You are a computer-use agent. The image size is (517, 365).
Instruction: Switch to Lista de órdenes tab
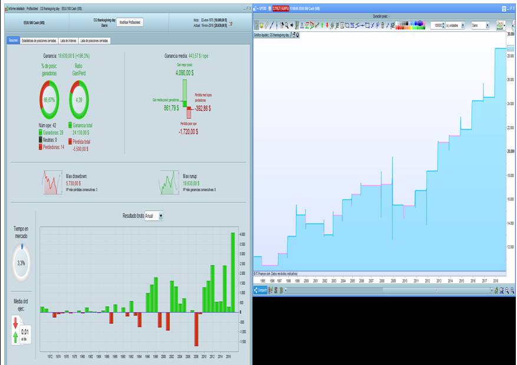[x=68, y=41]
